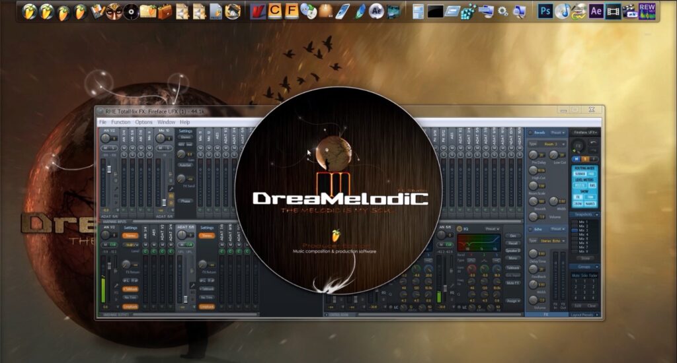Open the round grey Ae dock icon

(x=376, y=12)
